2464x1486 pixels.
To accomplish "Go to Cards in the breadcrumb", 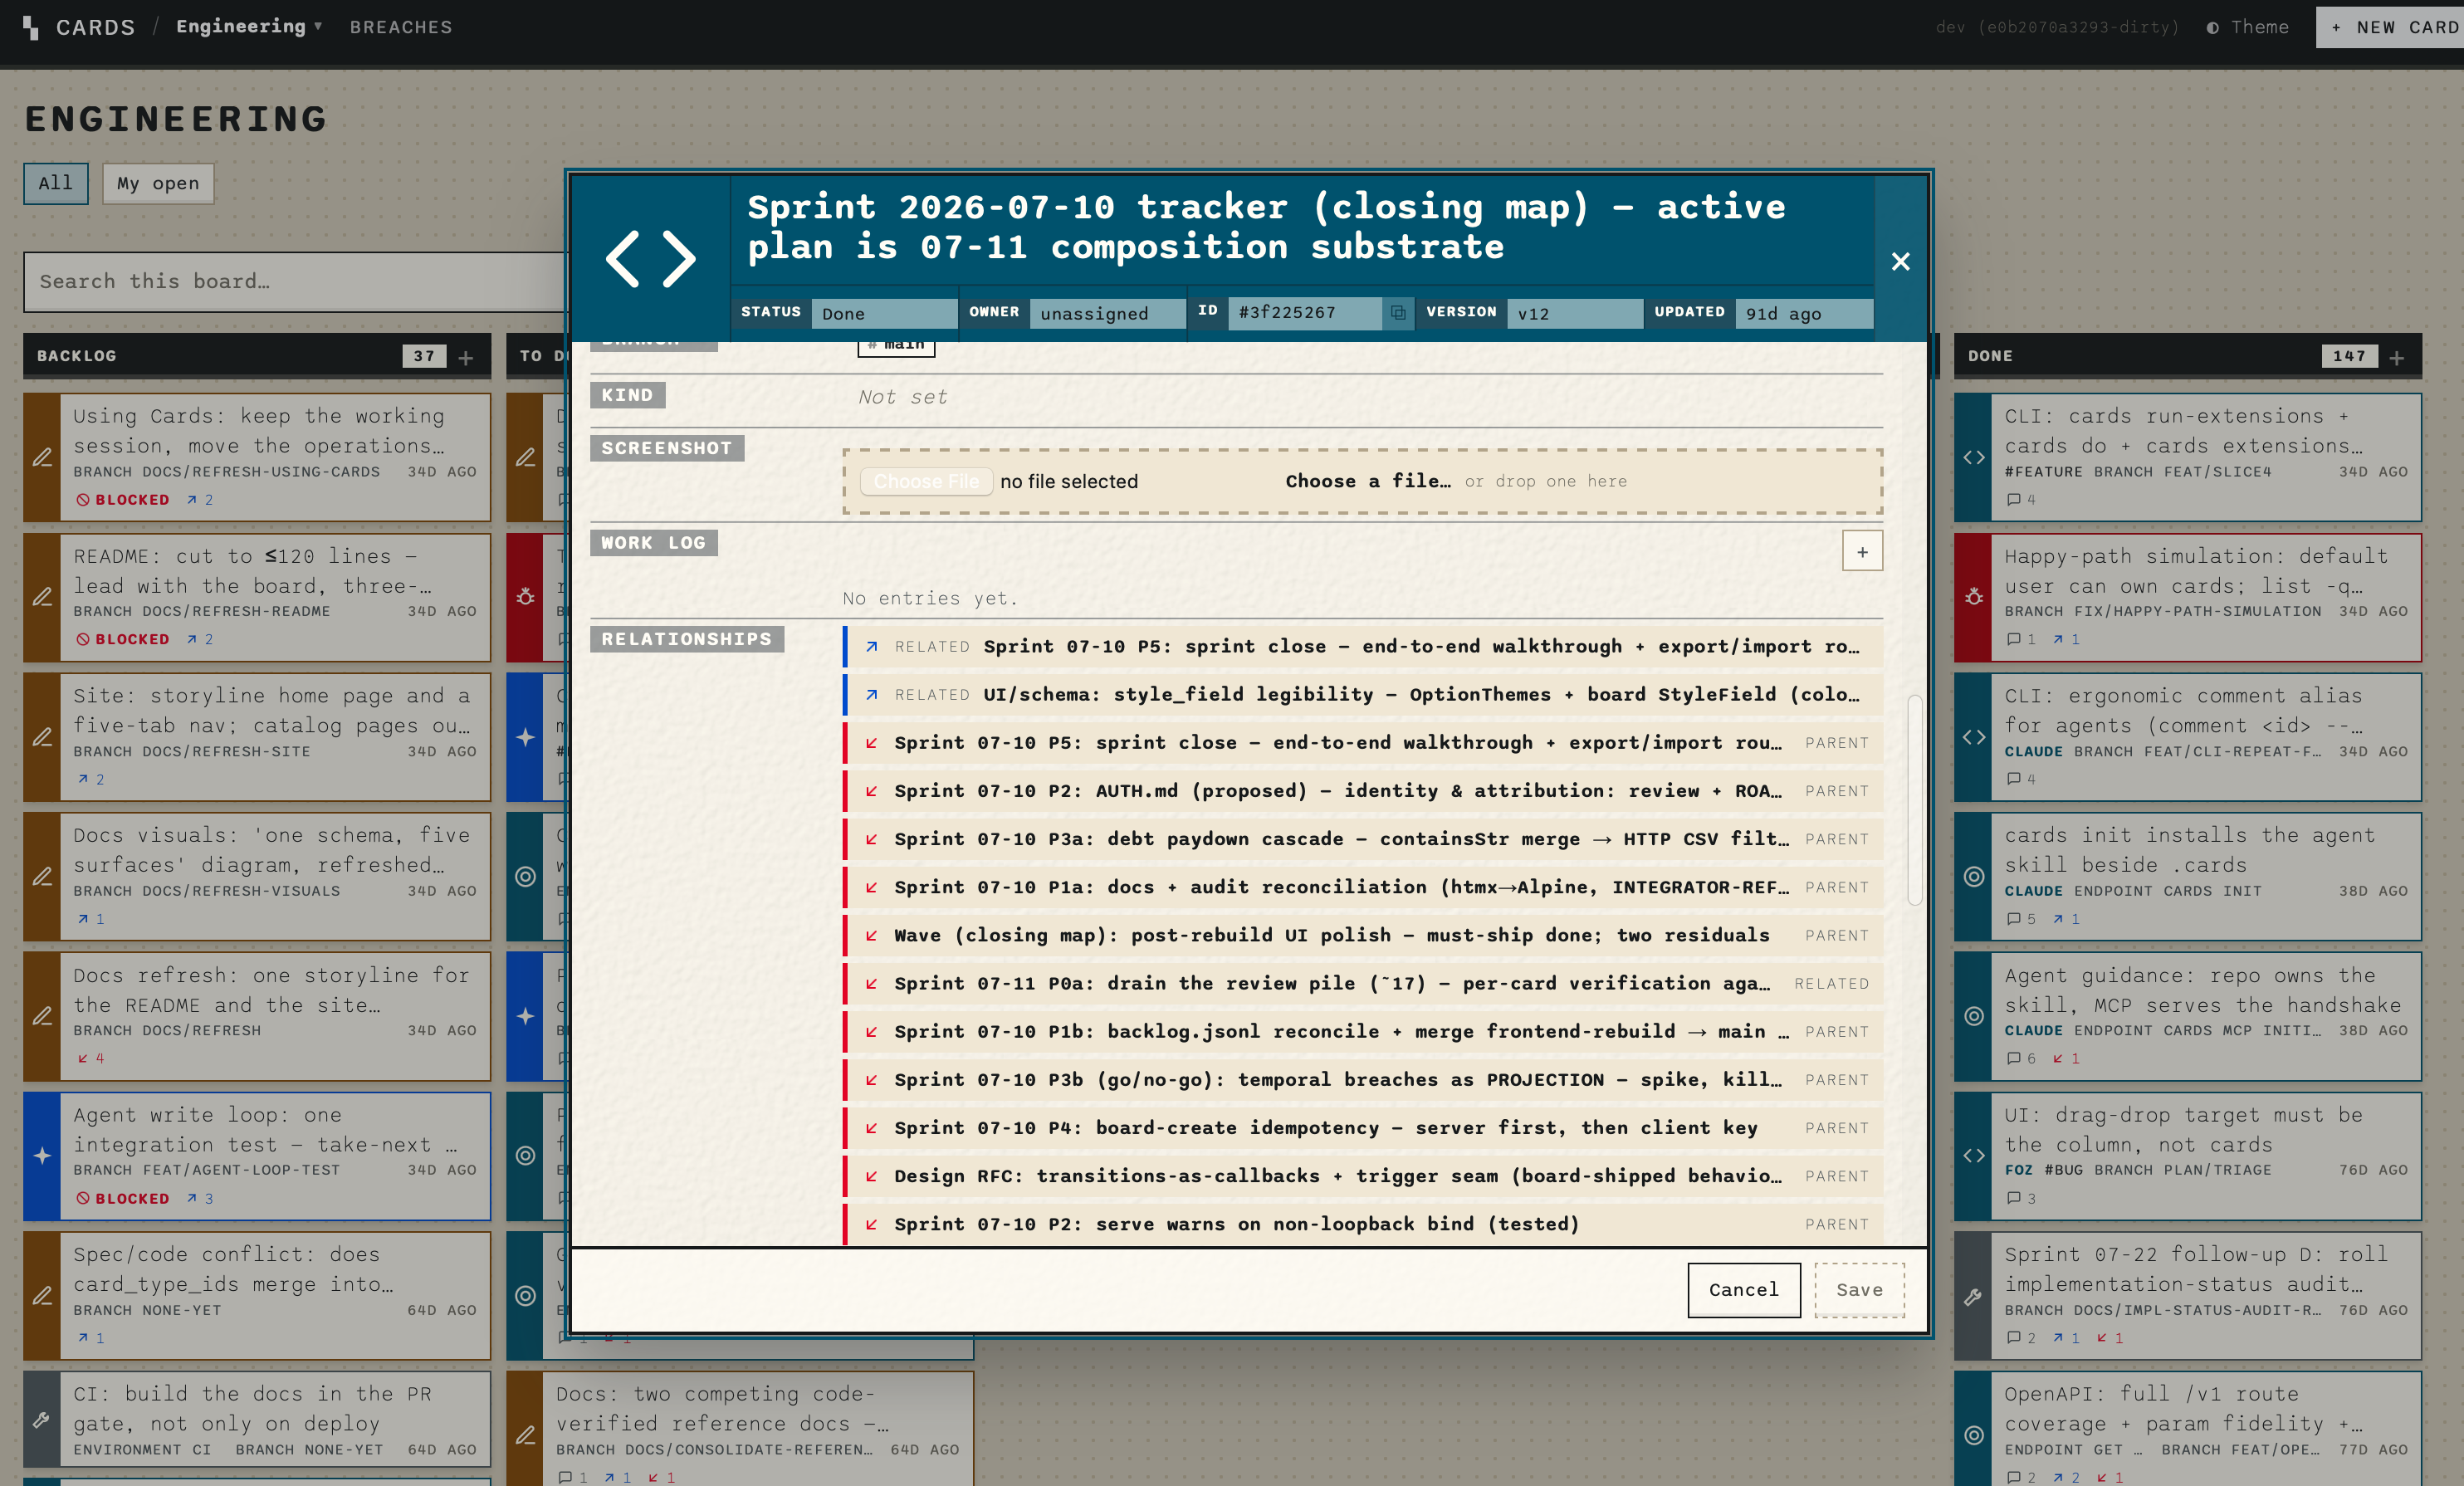I will 95,27.
